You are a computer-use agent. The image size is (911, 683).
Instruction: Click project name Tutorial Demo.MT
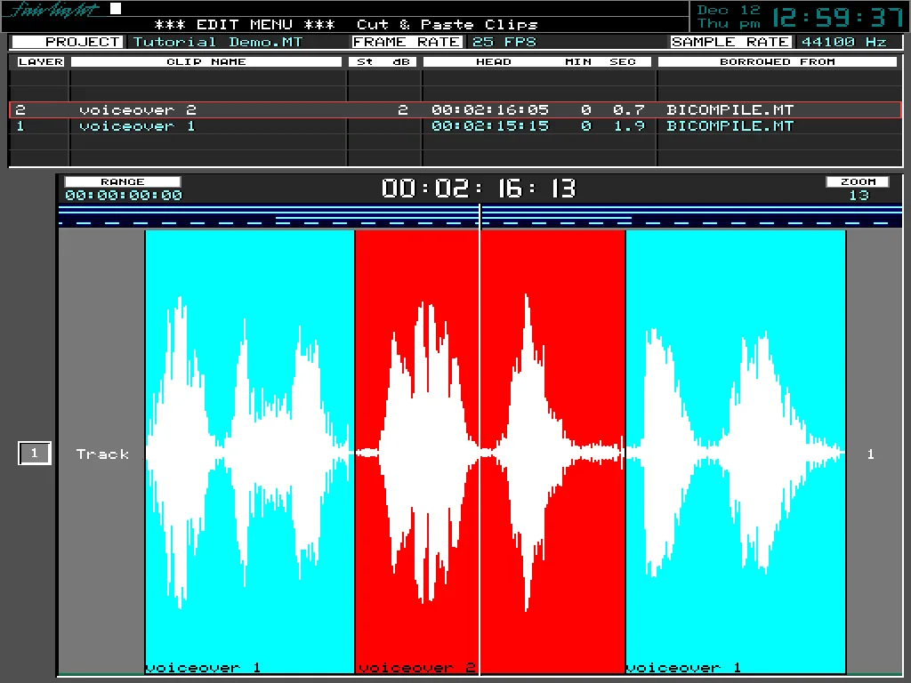218,42
